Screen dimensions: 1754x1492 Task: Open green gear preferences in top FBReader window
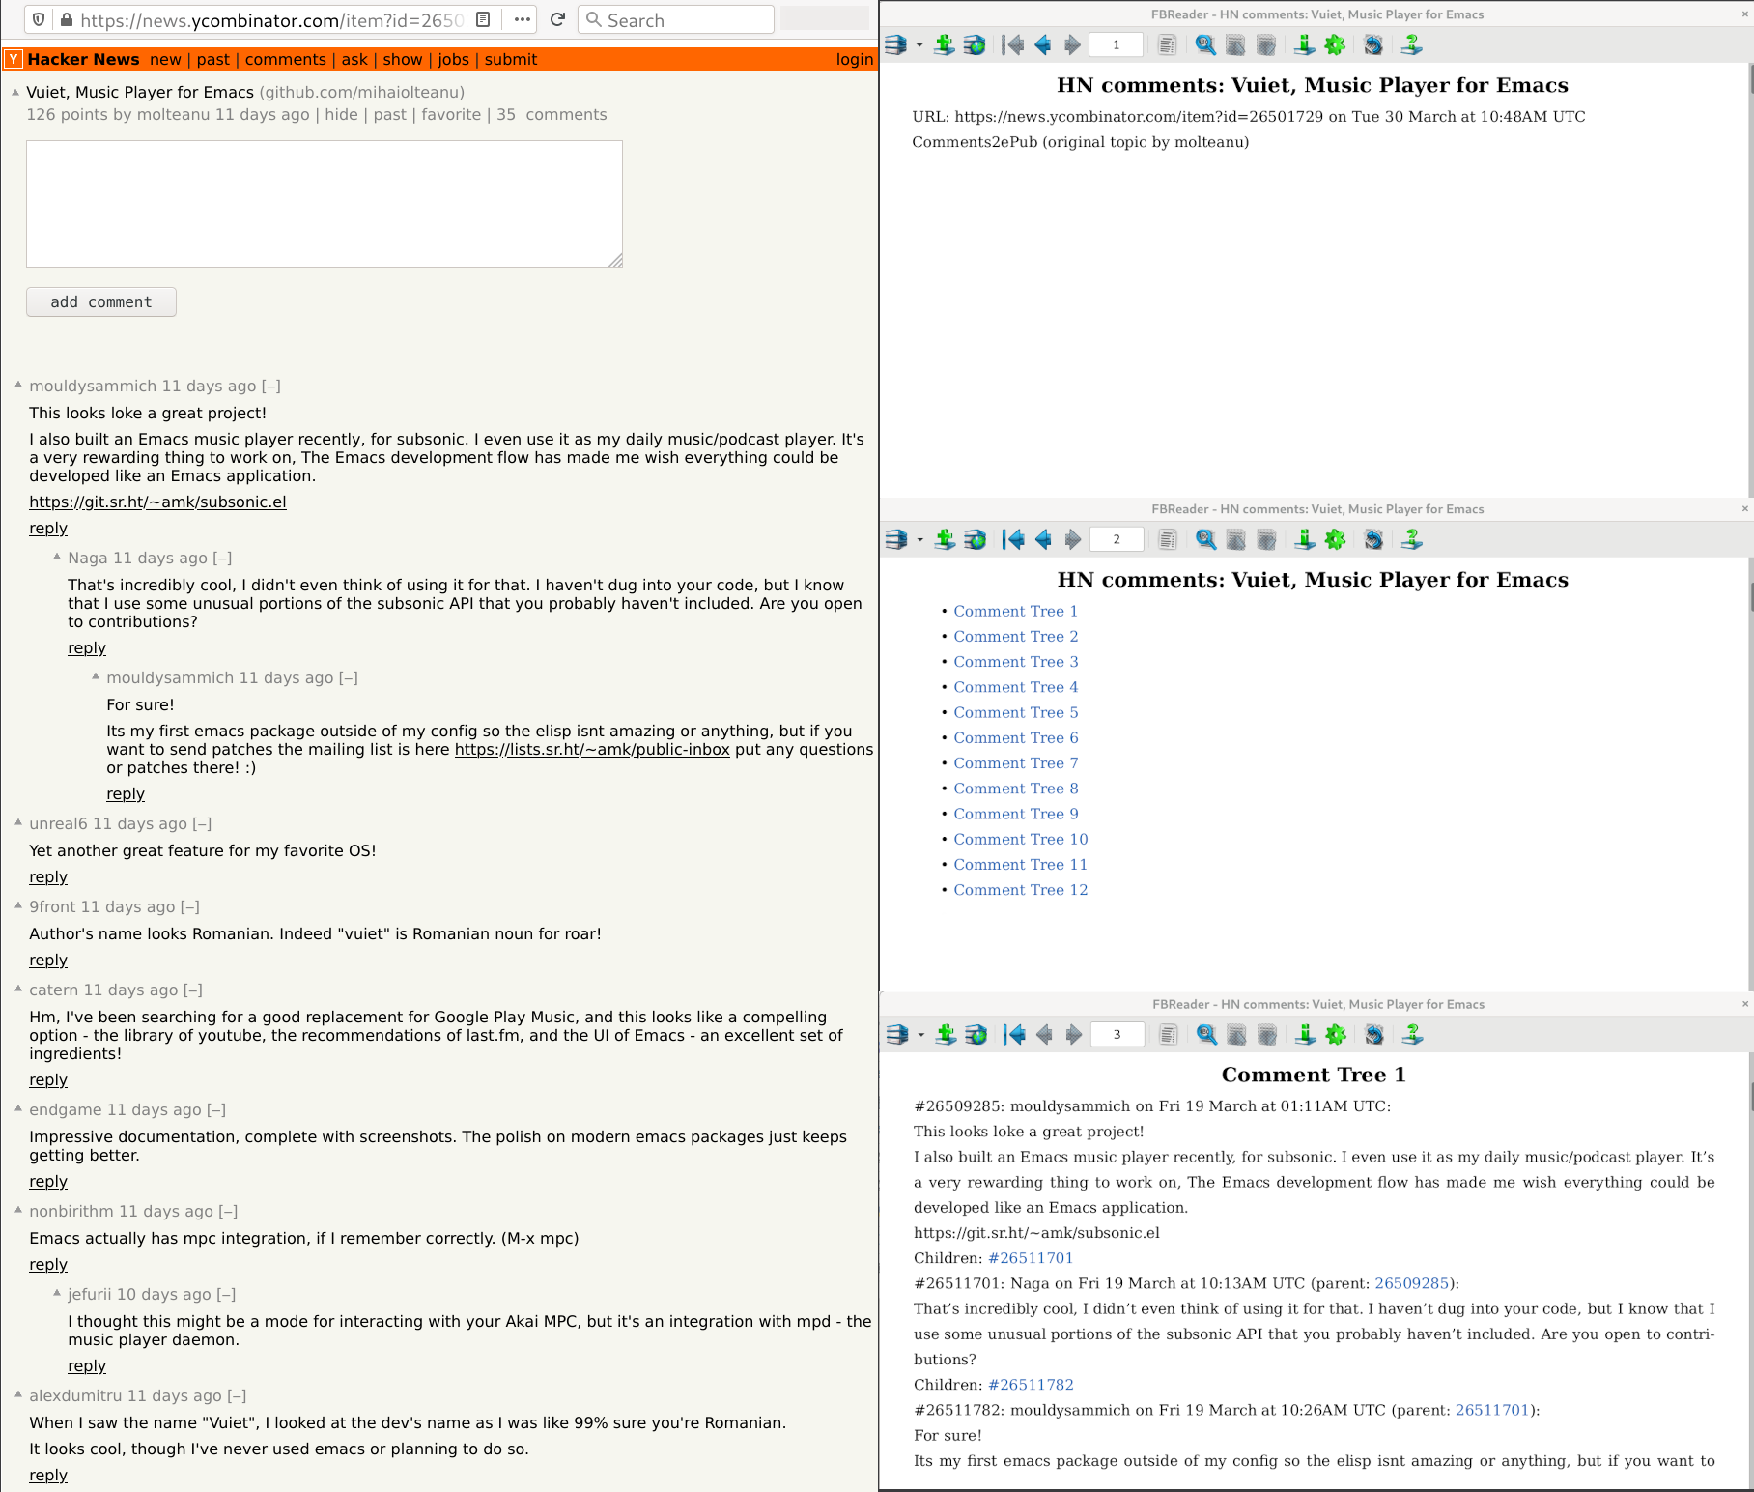tap(1335, 44)
